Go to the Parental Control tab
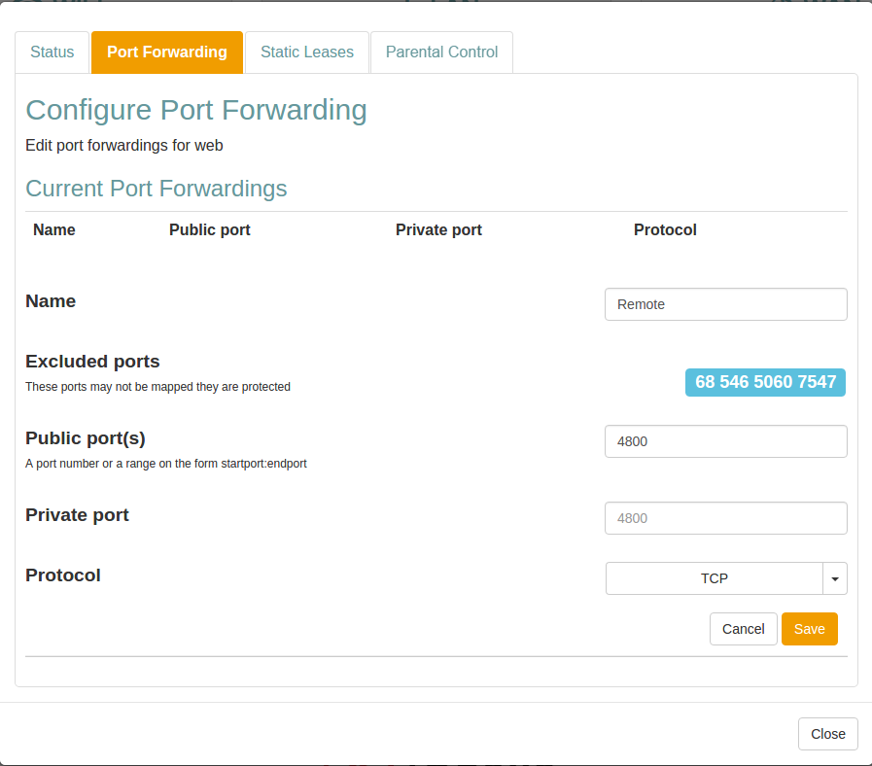 [441, 52]
